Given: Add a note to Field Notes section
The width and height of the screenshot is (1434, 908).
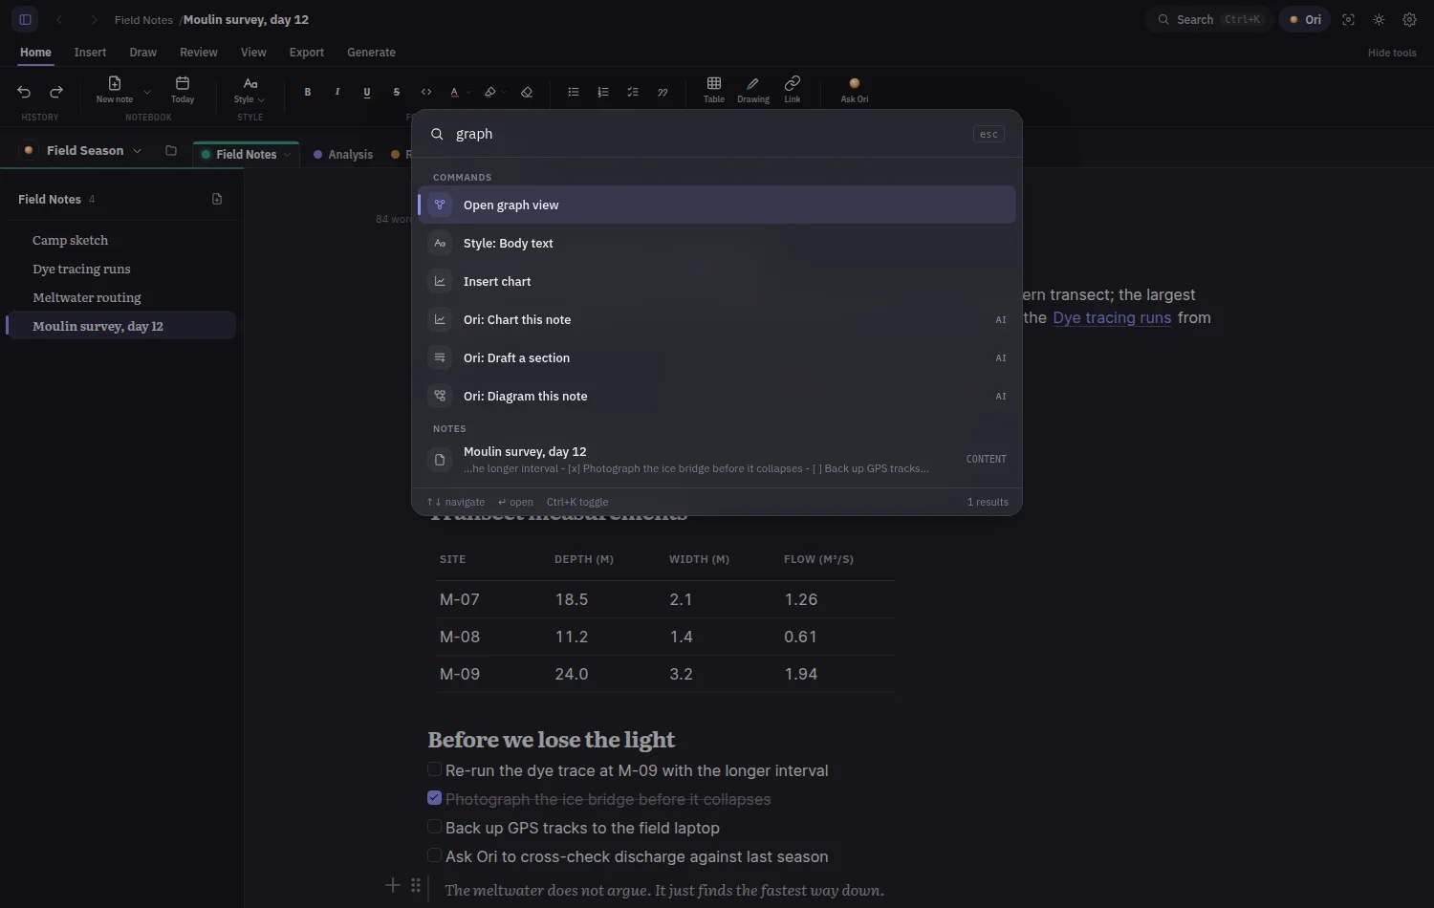Looking at the screenshot, I should (217, 199).
